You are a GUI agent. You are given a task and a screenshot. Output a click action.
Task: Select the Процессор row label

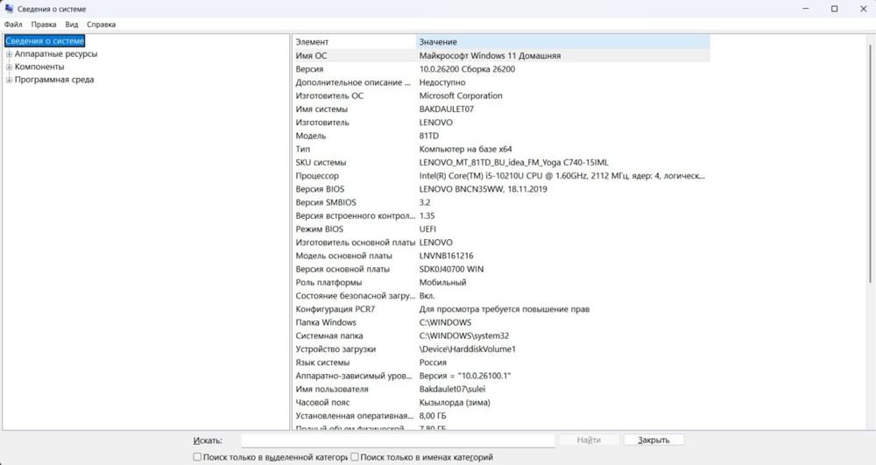coord(317,176)
